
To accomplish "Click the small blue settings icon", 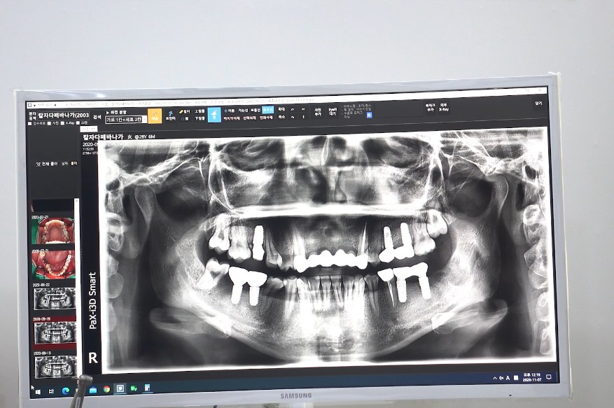I will click(x=369, y=115).
